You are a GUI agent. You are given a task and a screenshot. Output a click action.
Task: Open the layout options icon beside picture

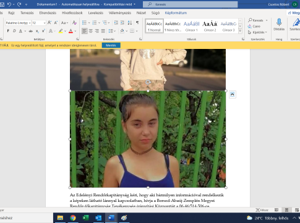(233, 95)
